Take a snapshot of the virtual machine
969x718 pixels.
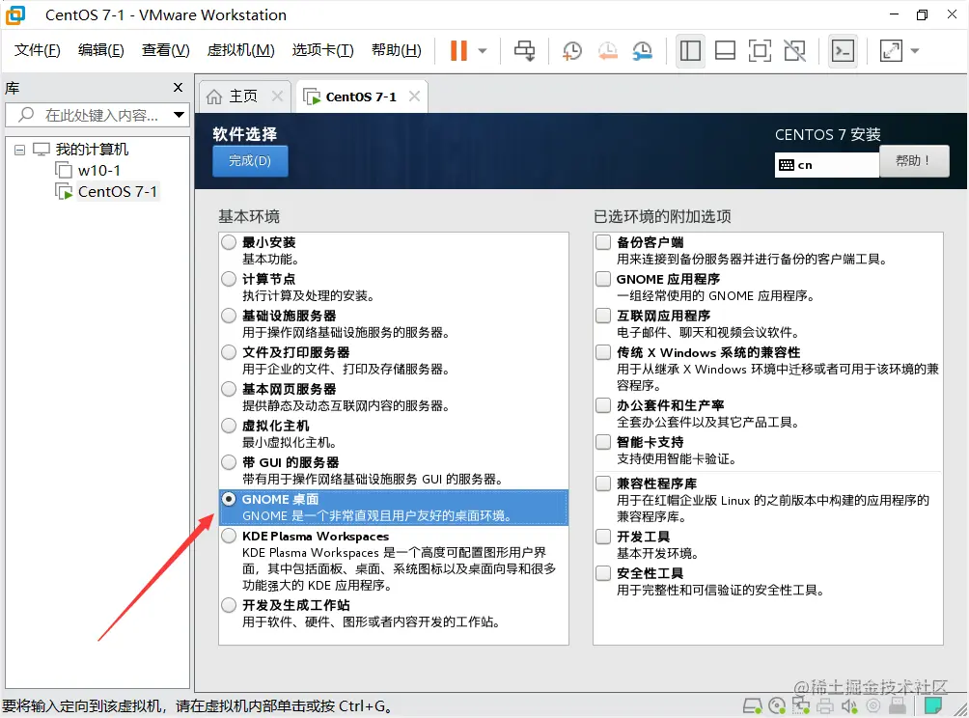572,51
